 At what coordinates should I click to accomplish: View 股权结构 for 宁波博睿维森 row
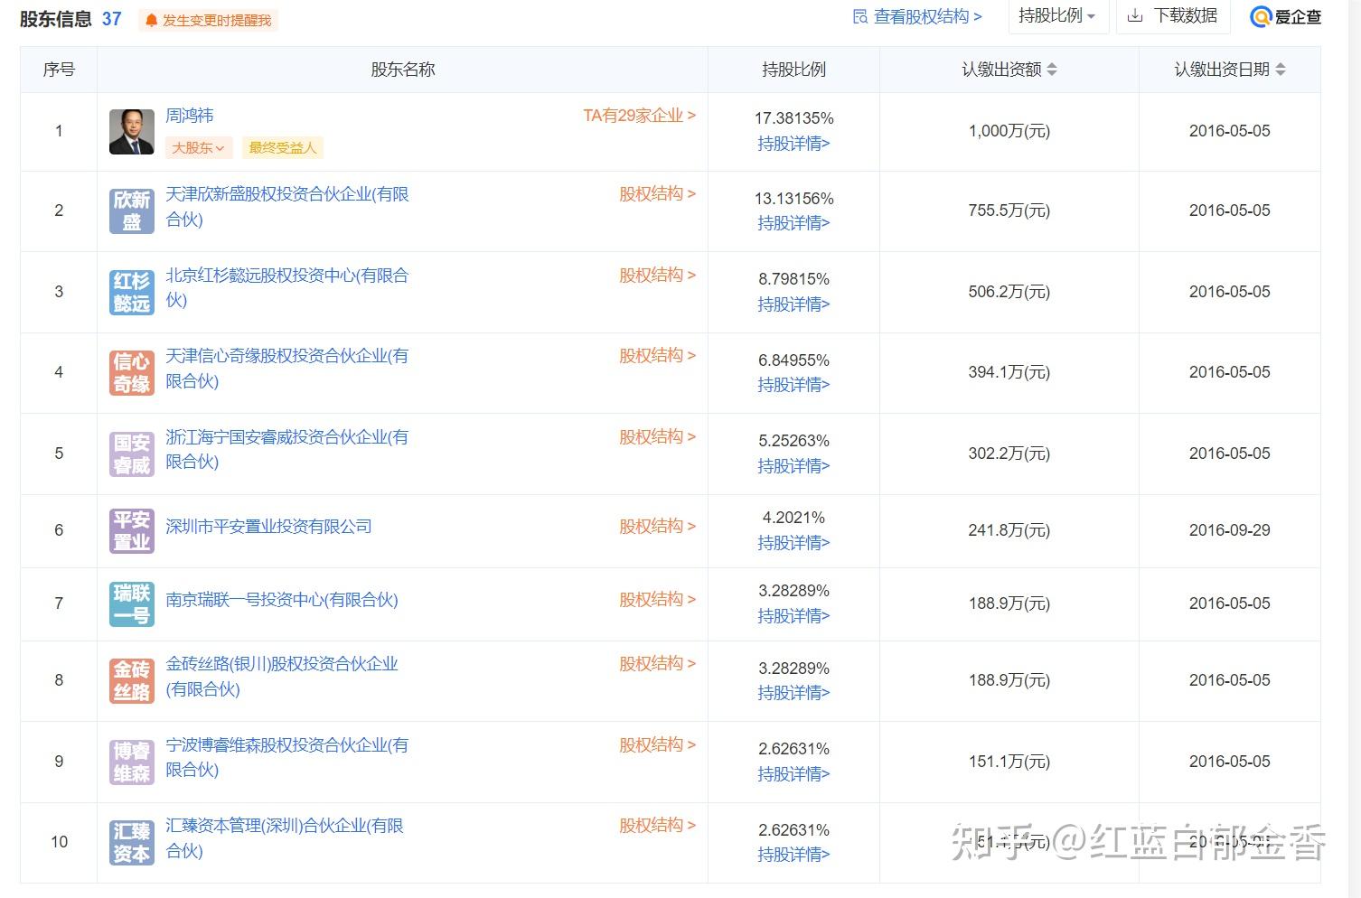point(658,745)
